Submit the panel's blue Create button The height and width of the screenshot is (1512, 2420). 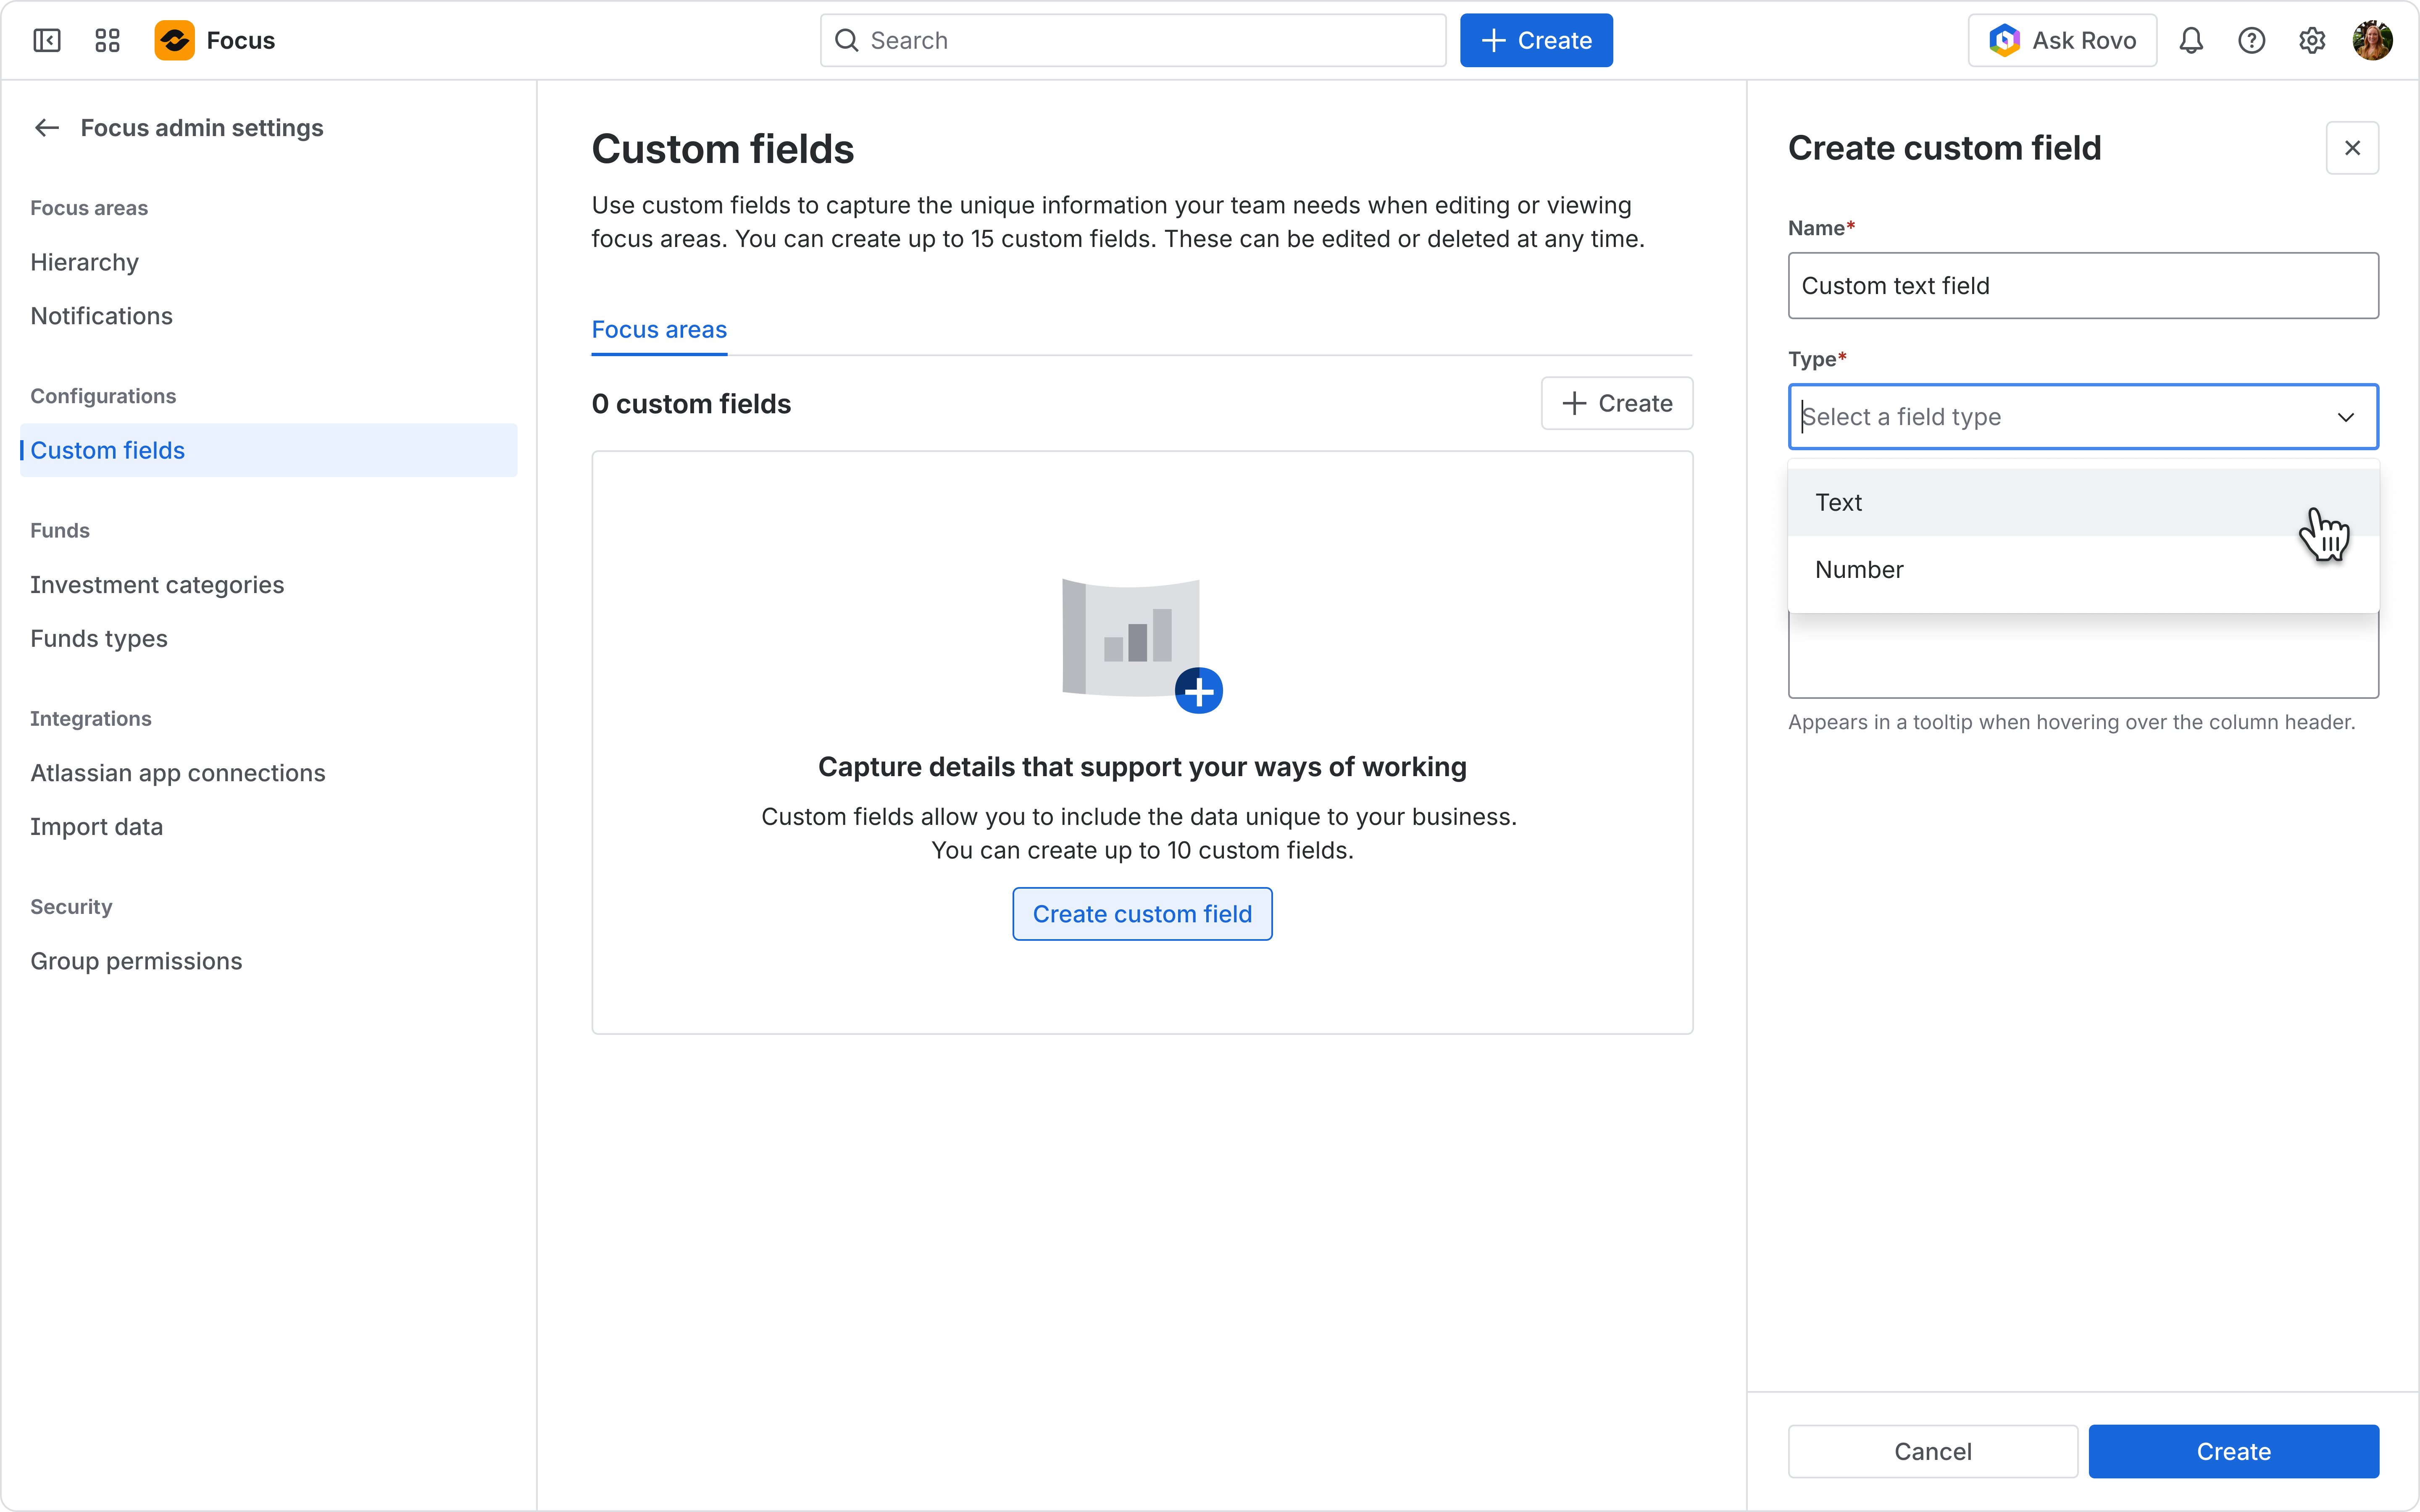2233,1451
